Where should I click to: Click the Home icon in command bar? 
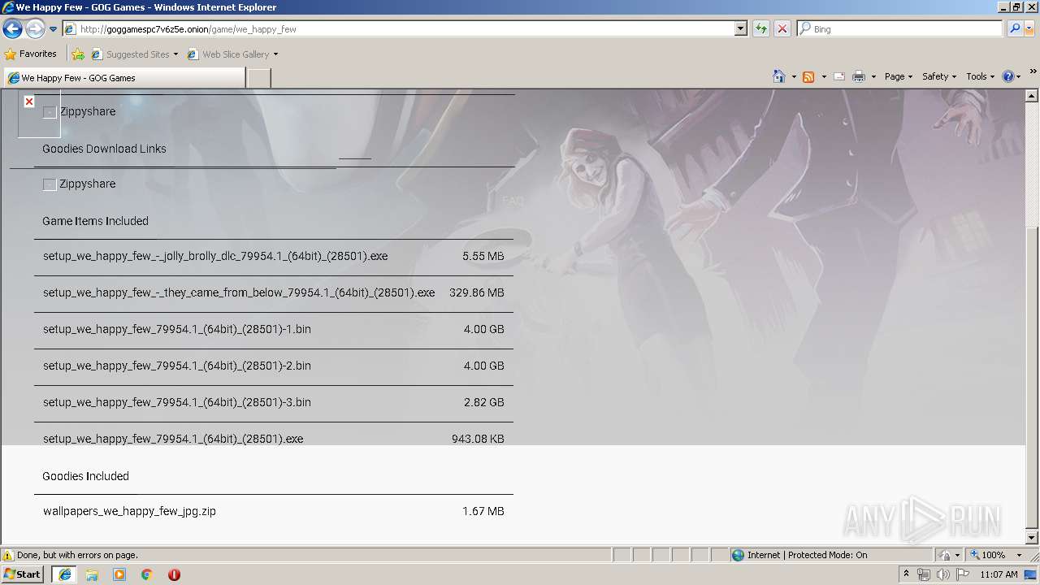778,76
